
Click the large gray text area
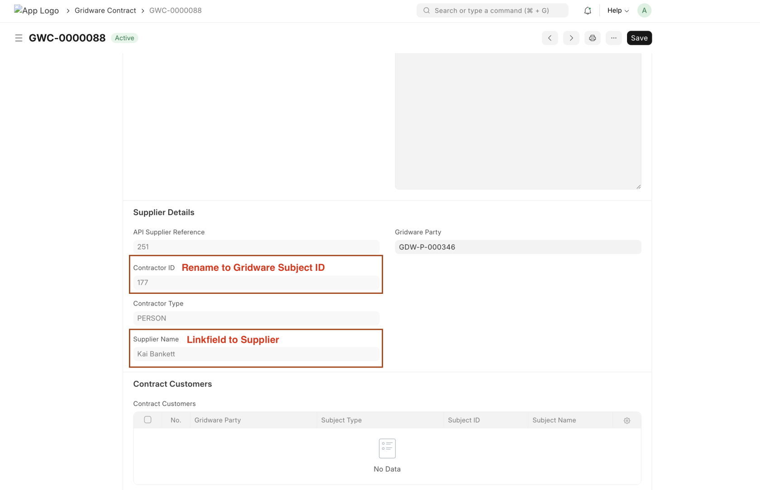(x=518, y=121)
